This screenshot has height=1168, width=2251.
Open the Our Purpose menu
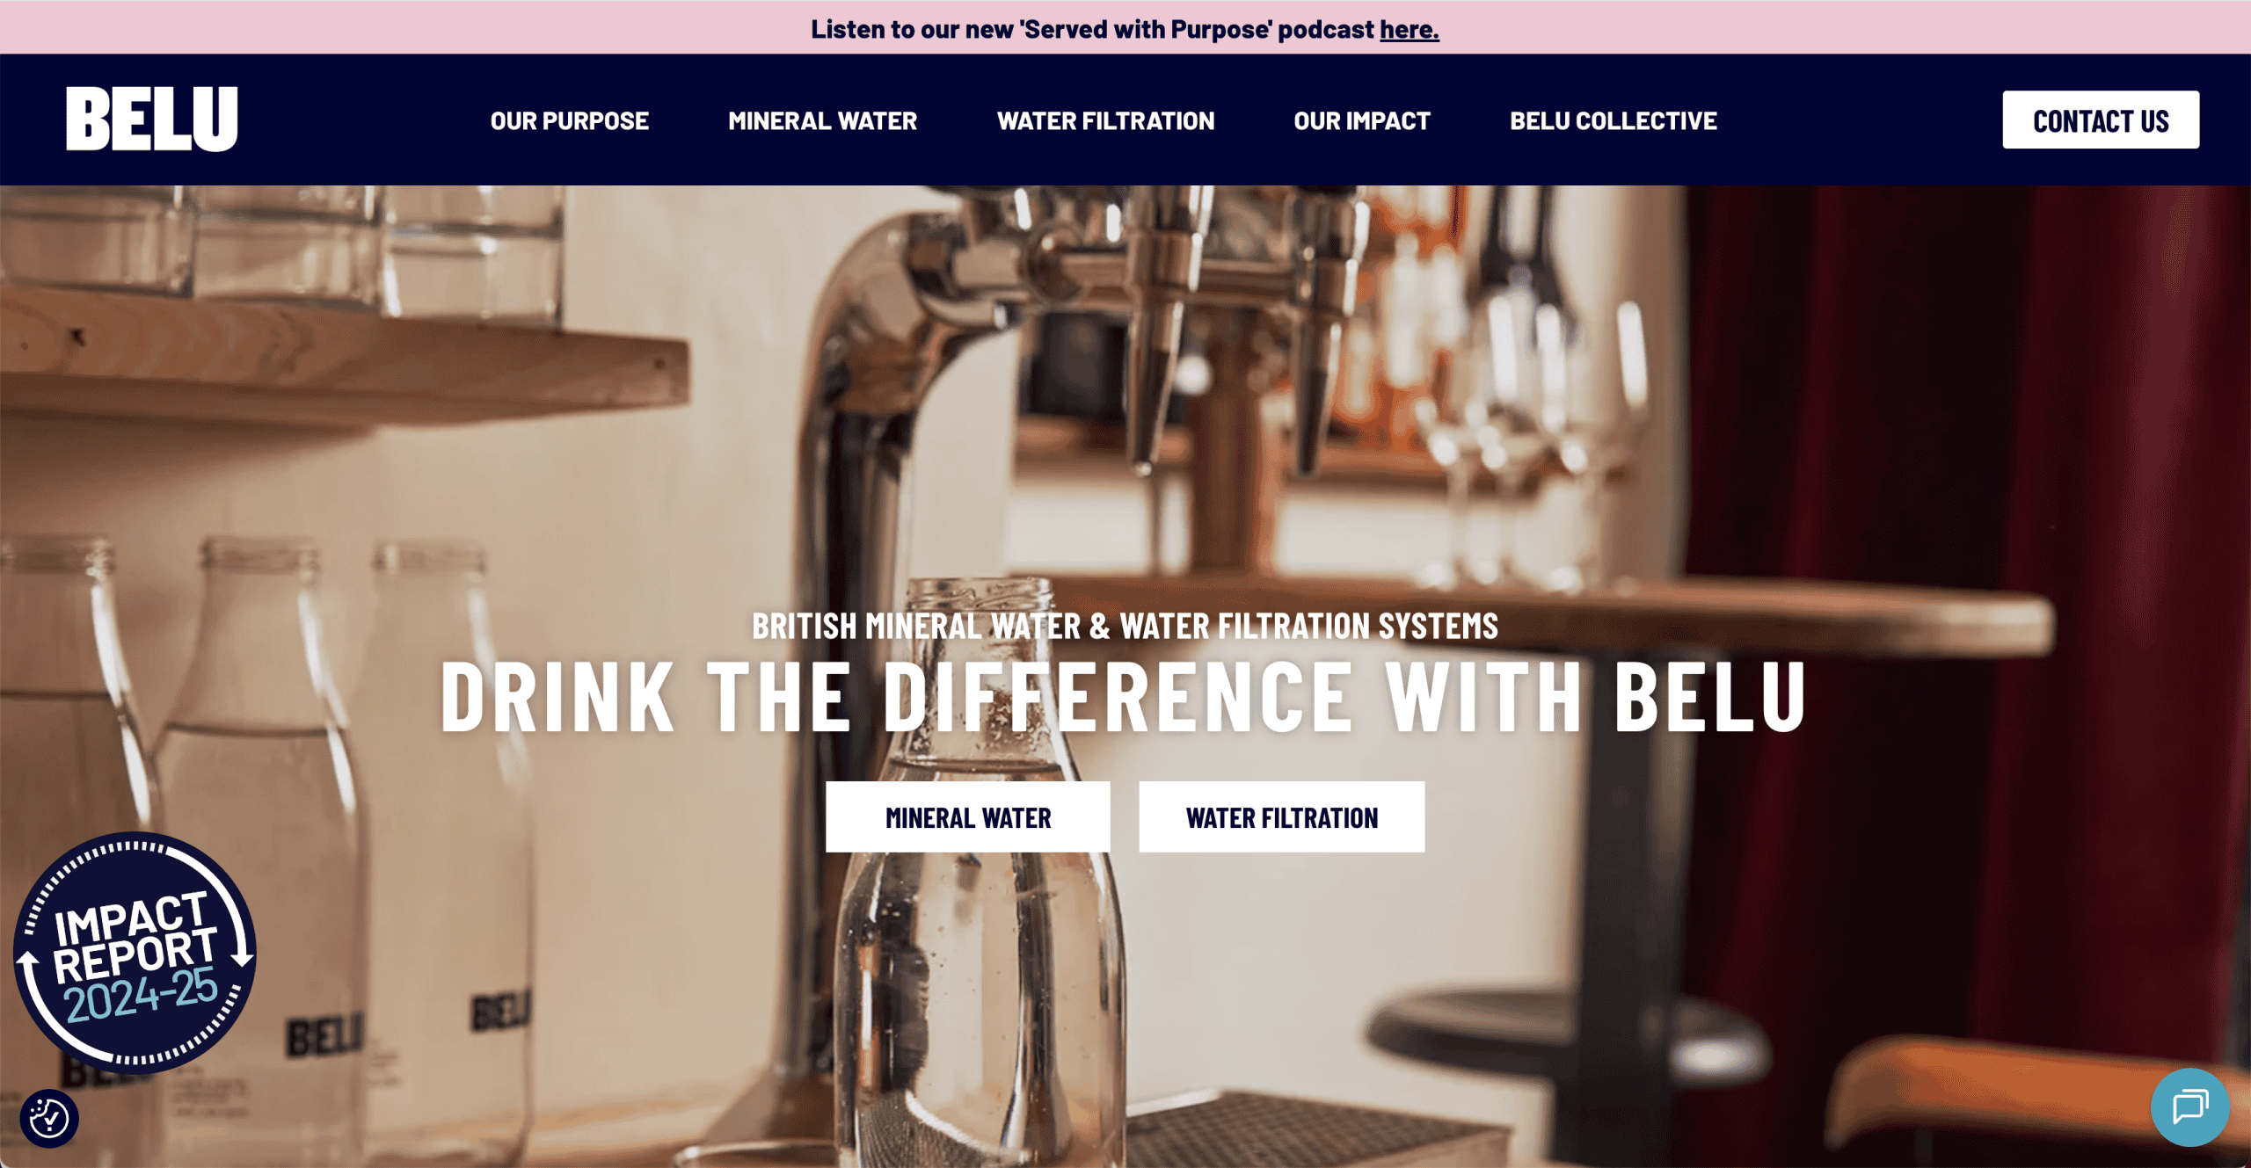[569, 120]
